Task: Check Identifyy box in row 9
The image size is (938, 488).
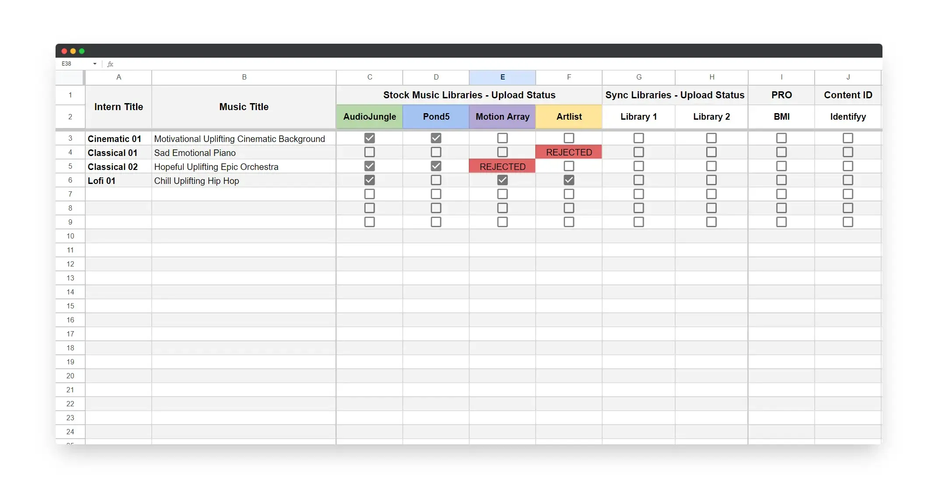Action: [x=848, y=222]
